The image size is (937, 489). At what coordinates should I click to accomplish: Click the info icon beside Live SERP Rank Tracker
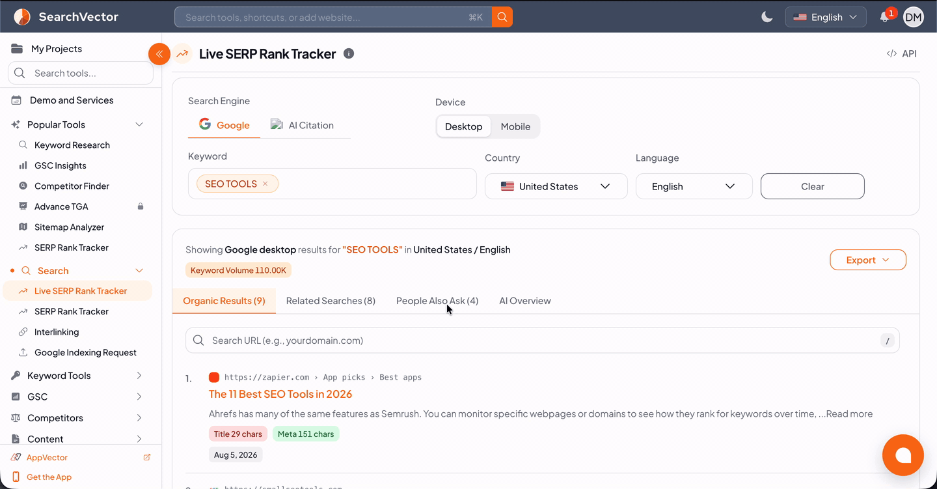pos(349,53)
